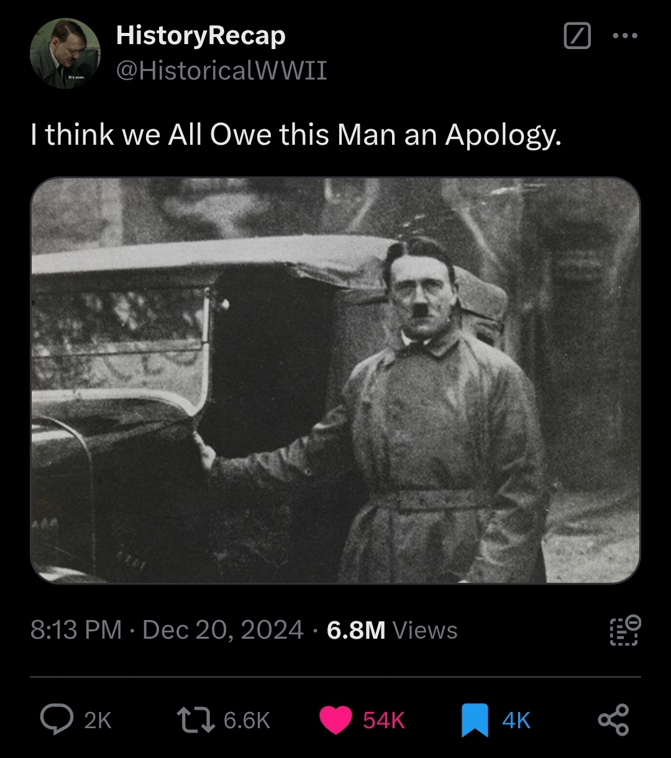Open the share post icon
The width and height of the screenshot is (671, 758).
coord(613,720)
